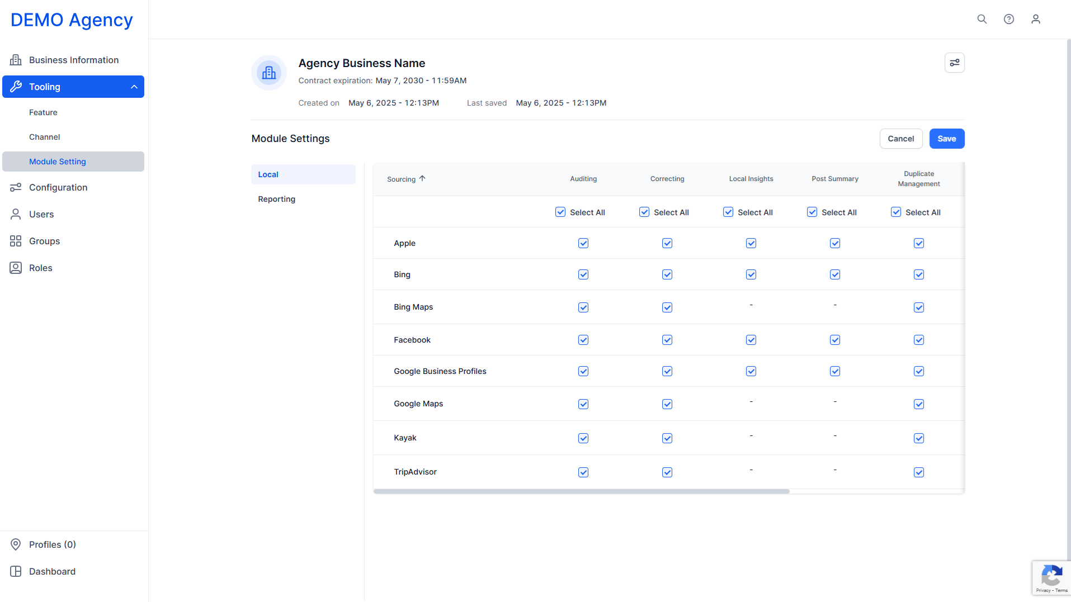Screen dimensions: 1071x602
Task: Uncheck Bing Maps Duplicate Management checkbox
Action: [x=919, y=307]
